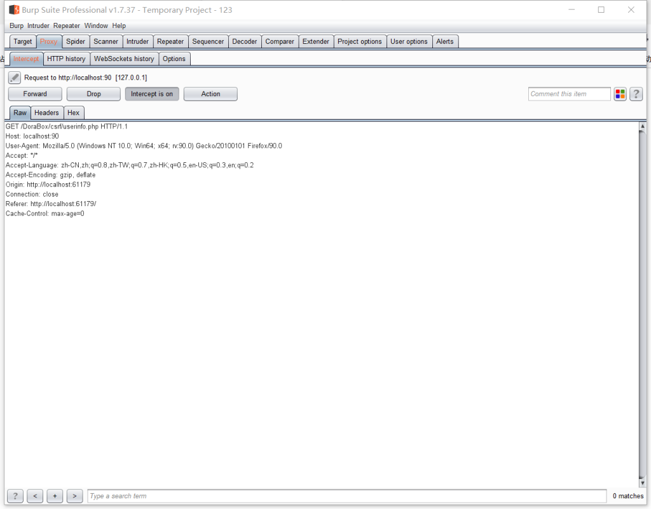Switch to the proxy Options sub-tab
Viewport: 651px width, 509px height.
(174, 59)
